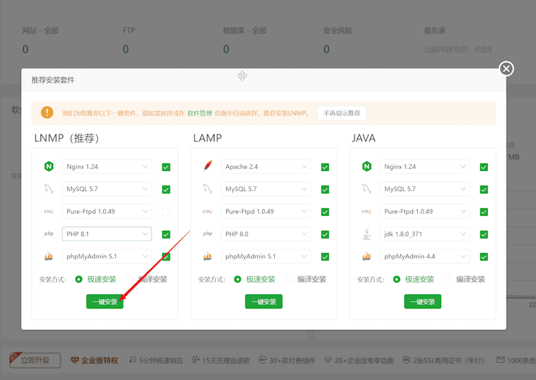The width and height of the screenshot is (536, 380).
Task: Click the diamond icon beside 企业版特权
Action: click(x=75, y=360)
